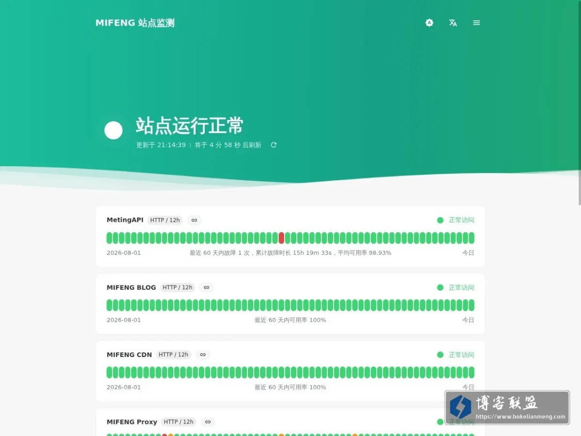This screenshot has width=581, height=436.
Task: Click the refresh icon beside countdown
Action: click(x=274, y=145)
